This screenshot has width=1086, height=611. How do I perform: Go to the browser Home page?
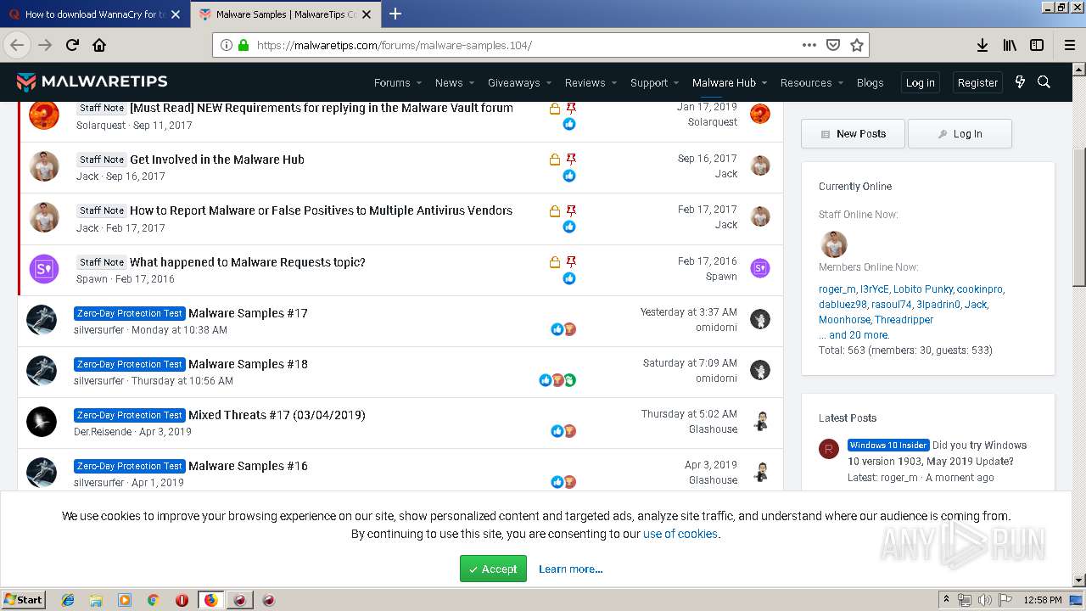(99, 45)
